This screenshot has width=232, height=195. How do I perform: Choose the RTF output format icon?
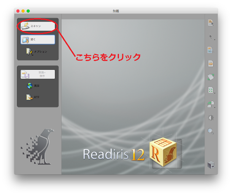[x=30, y=97]
